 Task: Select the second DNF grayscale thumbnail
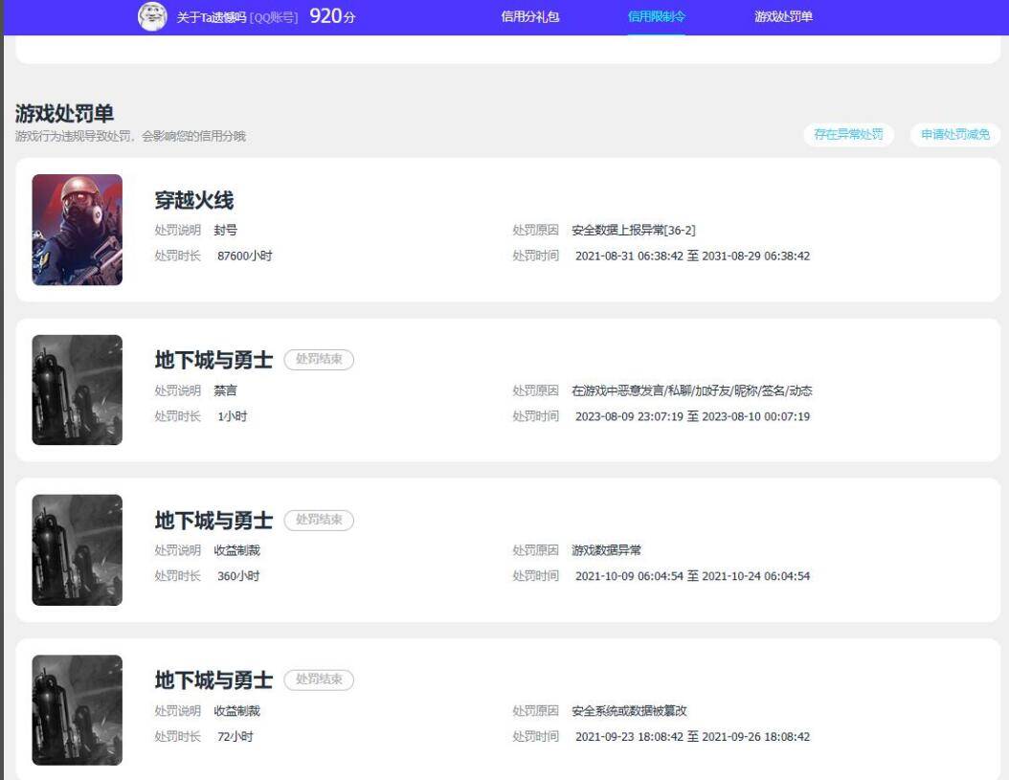click(x=77, y=549)
